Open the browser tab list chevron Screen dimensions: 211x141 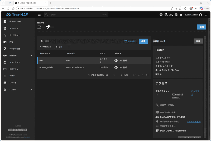(3, 3)
